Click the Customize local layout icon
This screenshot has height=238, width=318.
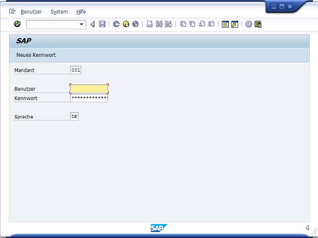258,24
